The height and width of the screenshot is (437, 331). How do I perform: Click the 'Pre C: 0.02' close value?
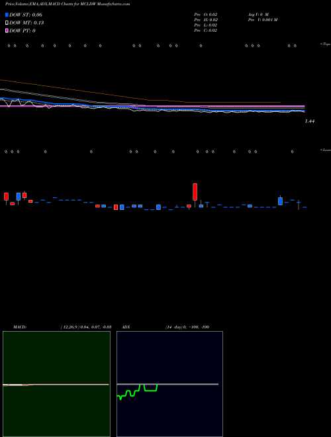(206, 30)
